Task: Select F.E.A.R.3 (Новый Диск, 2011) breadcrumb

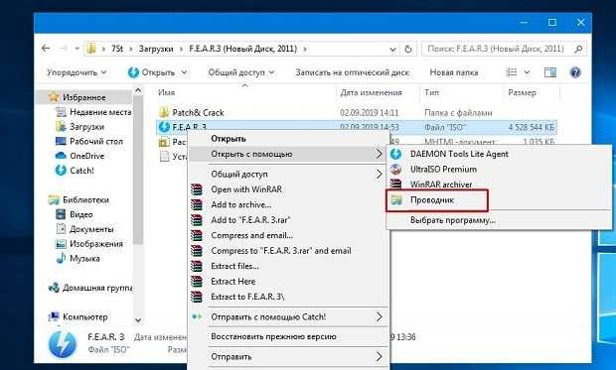Action: [x=242, y=49]
